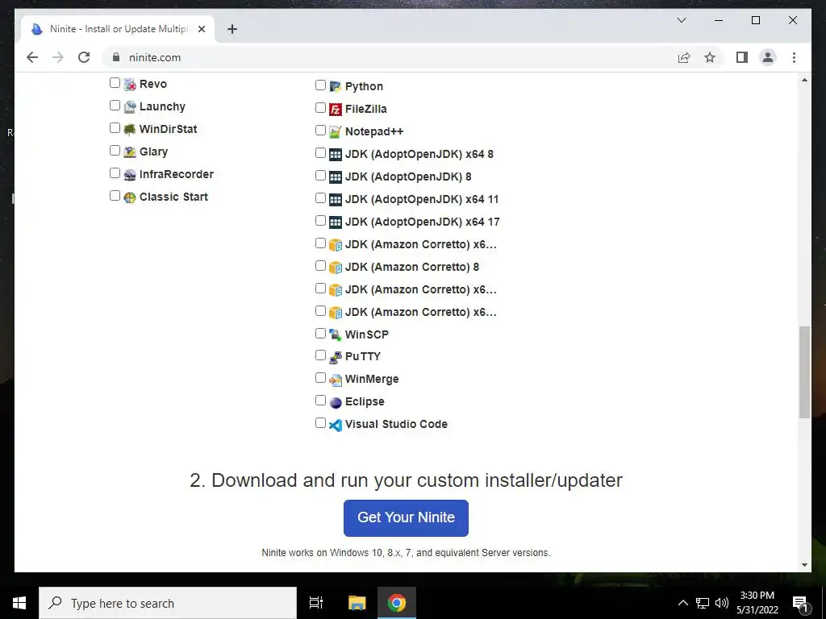Tick the WinMerge checkbox
The width and height of the screenshot is (826, 619).
pos(320,377)
